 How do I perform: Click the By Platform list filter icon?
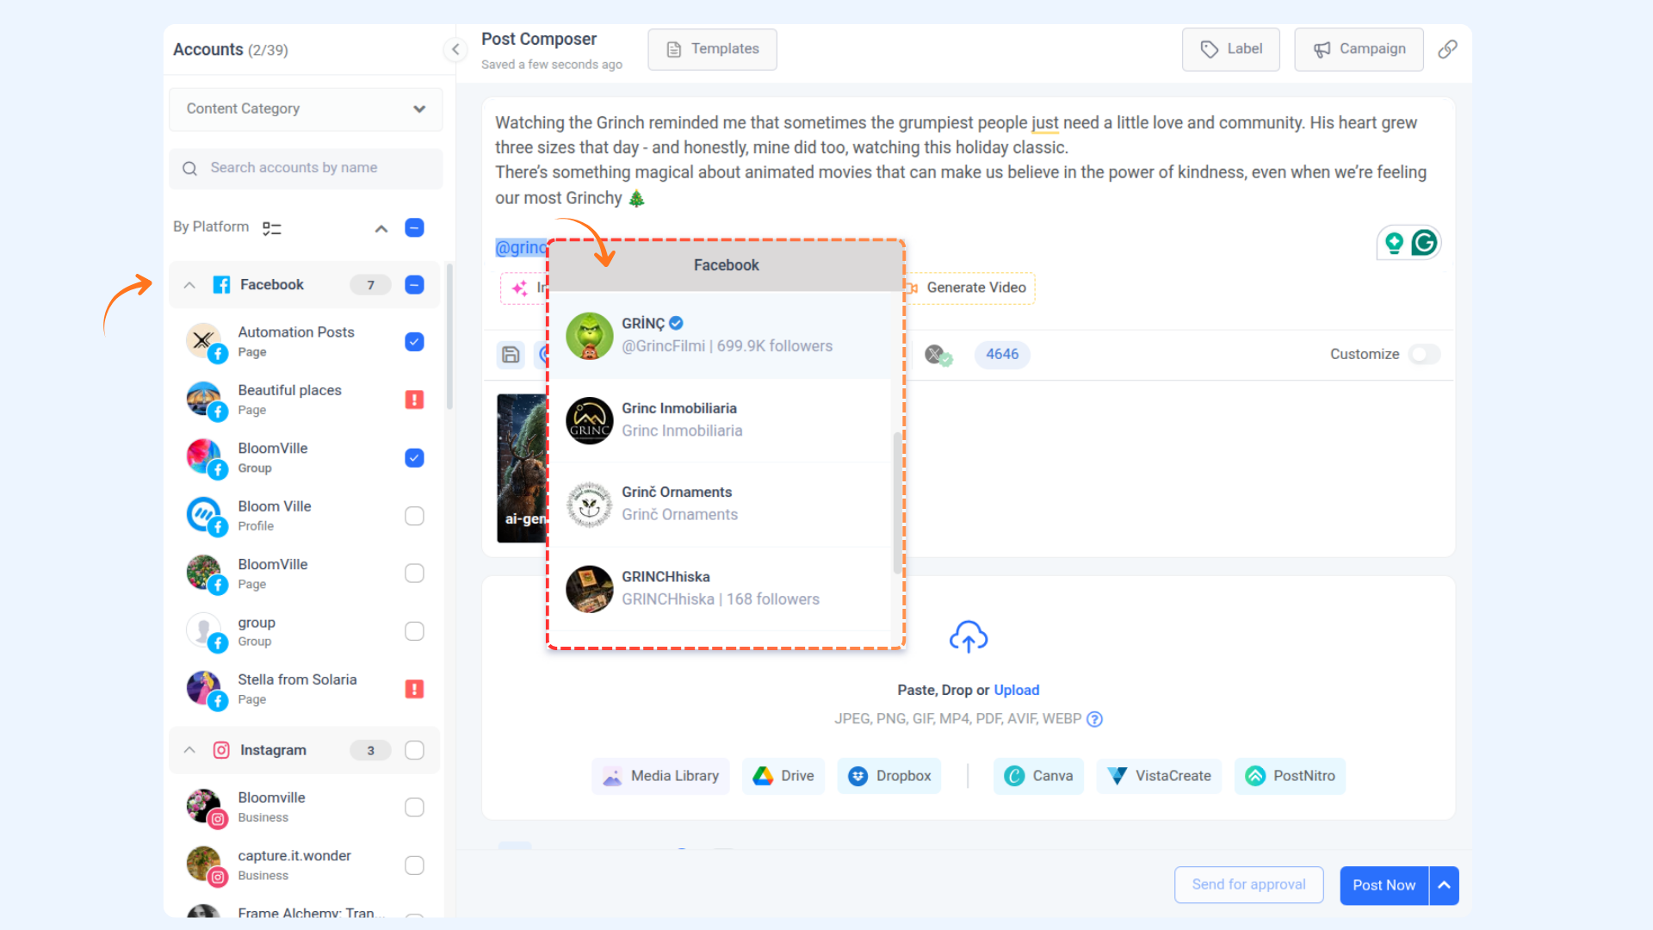click(x=272, y=228)
